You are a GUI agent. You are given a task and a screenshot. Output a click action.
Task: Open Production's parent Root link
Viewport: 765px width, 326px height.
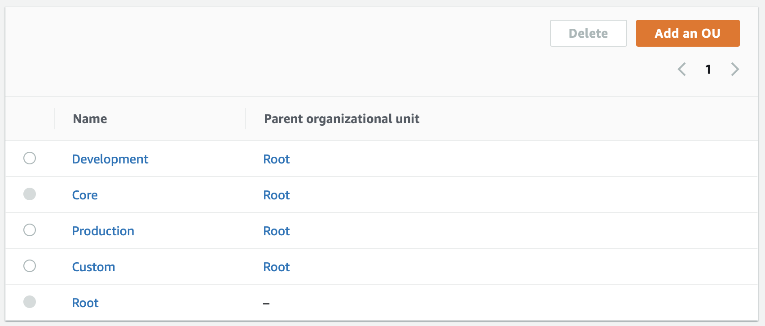(277, 231)
